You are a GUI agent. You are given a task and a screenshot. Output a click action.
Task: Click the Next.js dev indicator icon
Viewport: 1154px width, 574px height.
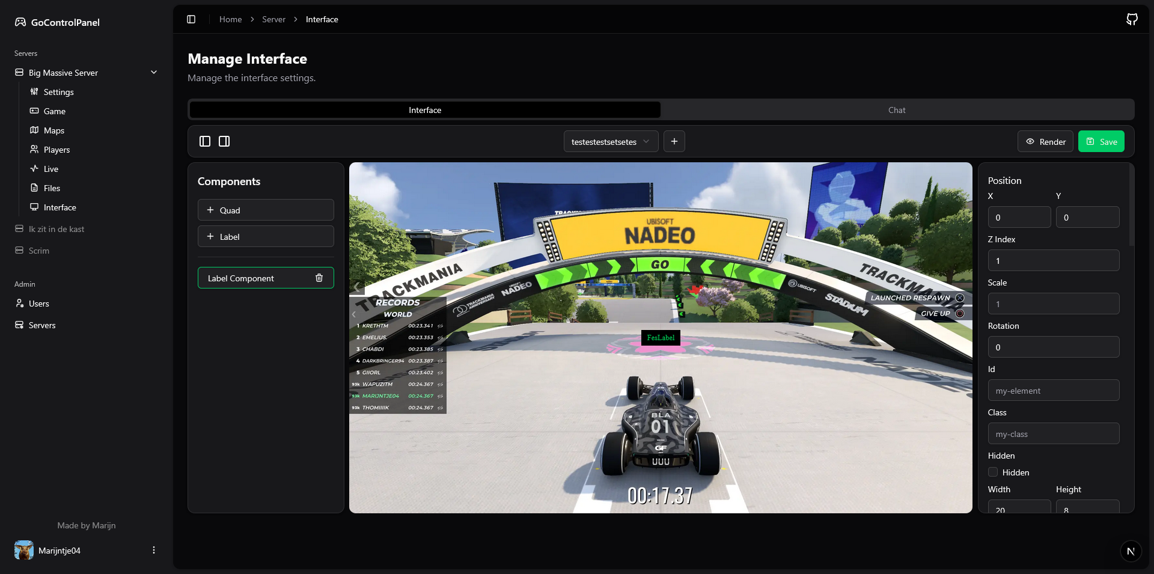tap(1131, 551)
